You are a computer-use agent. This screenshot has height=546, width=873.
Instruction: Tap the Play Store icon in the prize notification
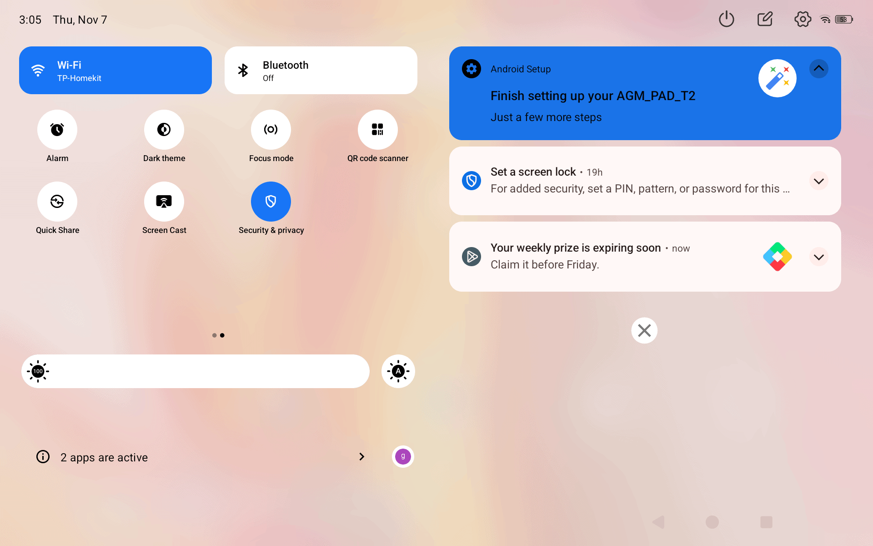tap(472, 257)
